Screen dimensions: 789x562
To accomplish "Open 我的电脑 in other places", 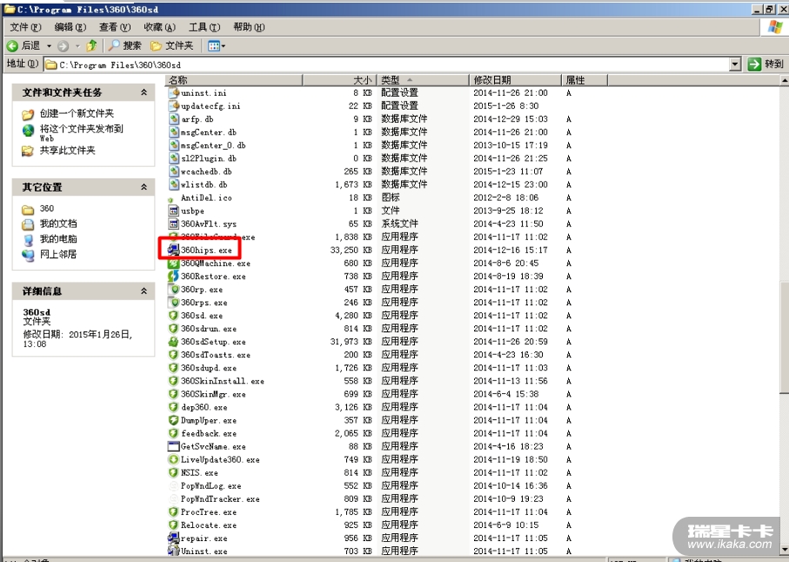I will (x=58, y=239).
